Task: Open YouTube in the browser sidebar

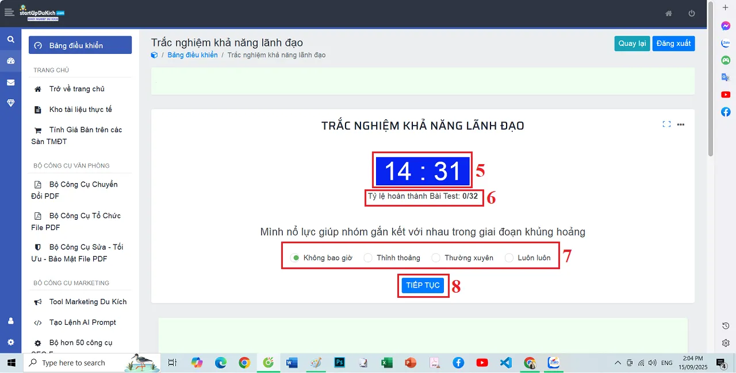Action: [726, 95]
